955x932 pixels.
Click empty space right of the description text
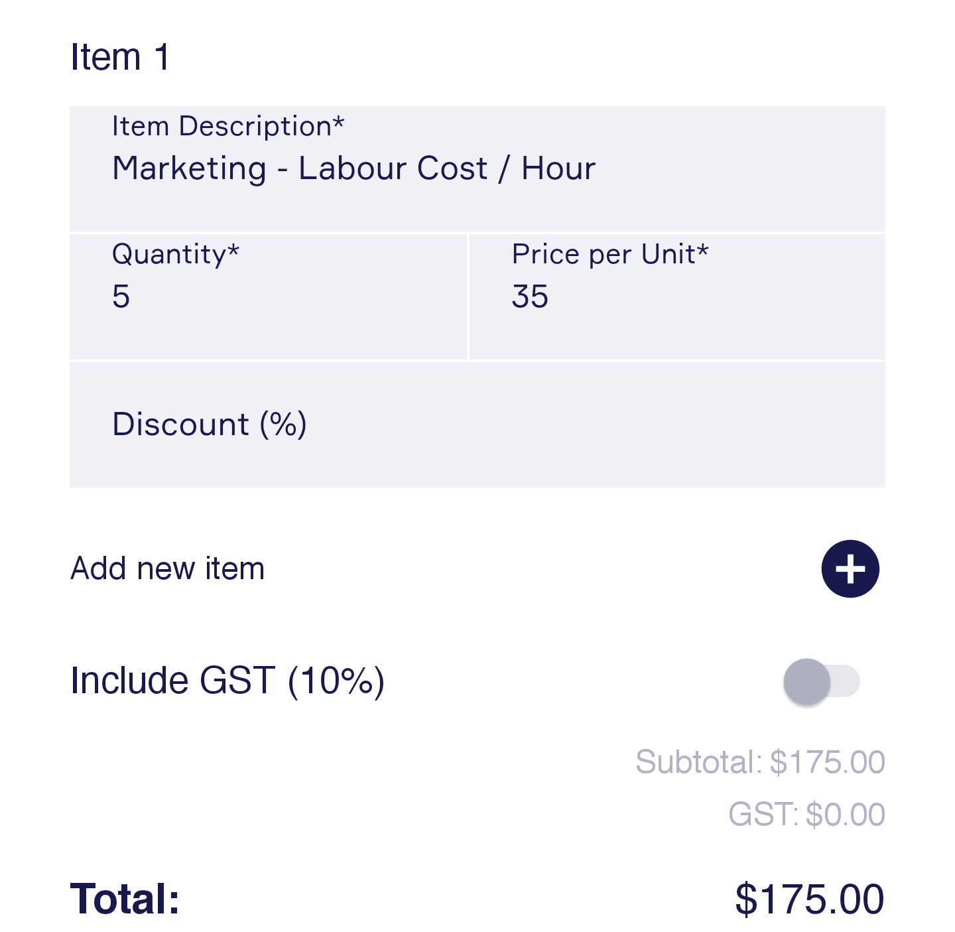coord(743,170)
